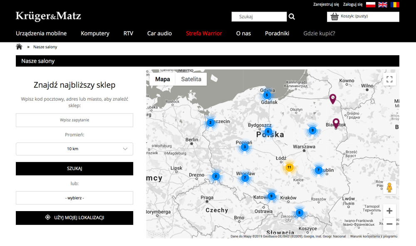This screenshot has height=246, width=416.
Task: Zoom out on the map
Action: pyautogui.click(x=389, y=224)
